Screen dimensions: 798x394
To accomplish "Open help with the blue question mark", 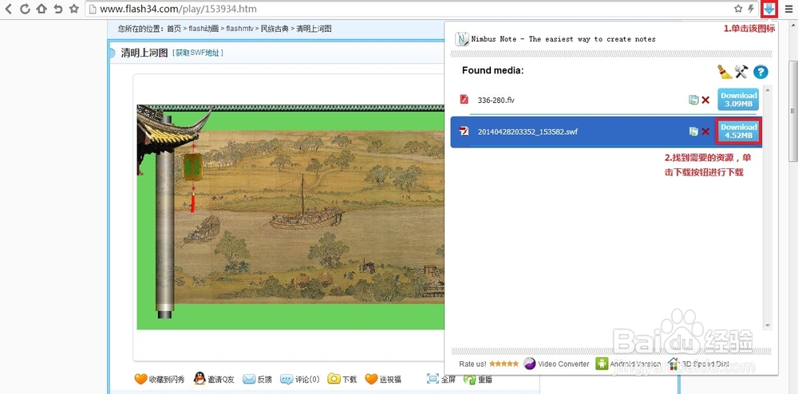I will click(x=760, y=73).
